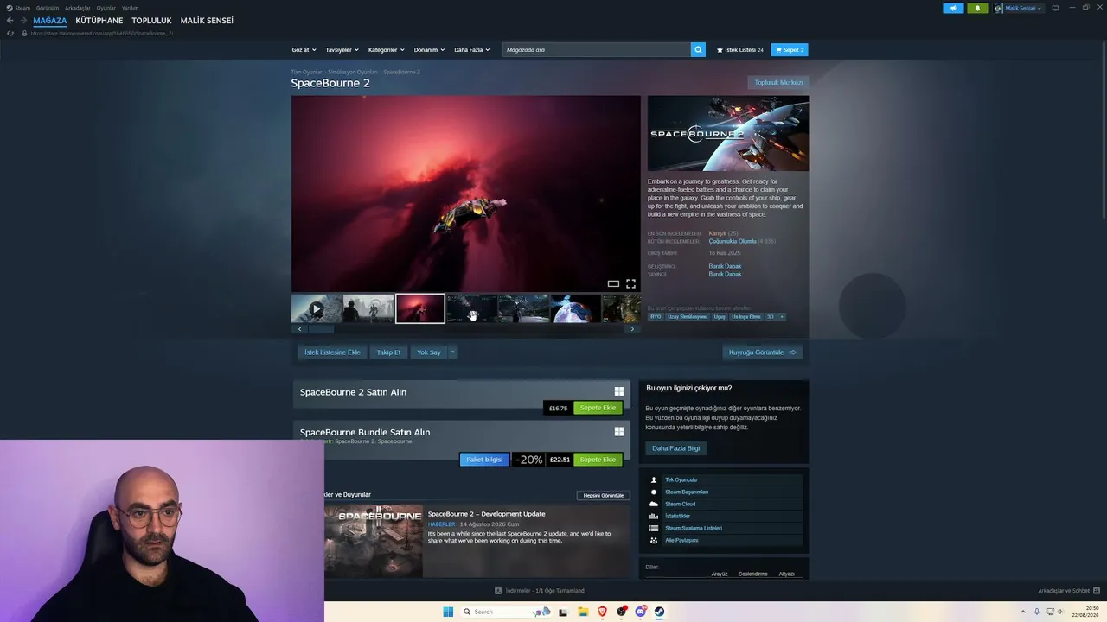Expand the Göz at dropdown
Image resolution: width=1107 pixels, height=622 pixels.
point(304,50)
